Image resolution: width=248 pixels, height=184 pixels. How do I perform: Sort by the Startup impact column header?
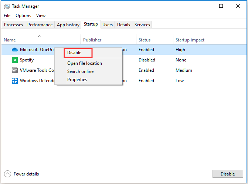(190, 40)
